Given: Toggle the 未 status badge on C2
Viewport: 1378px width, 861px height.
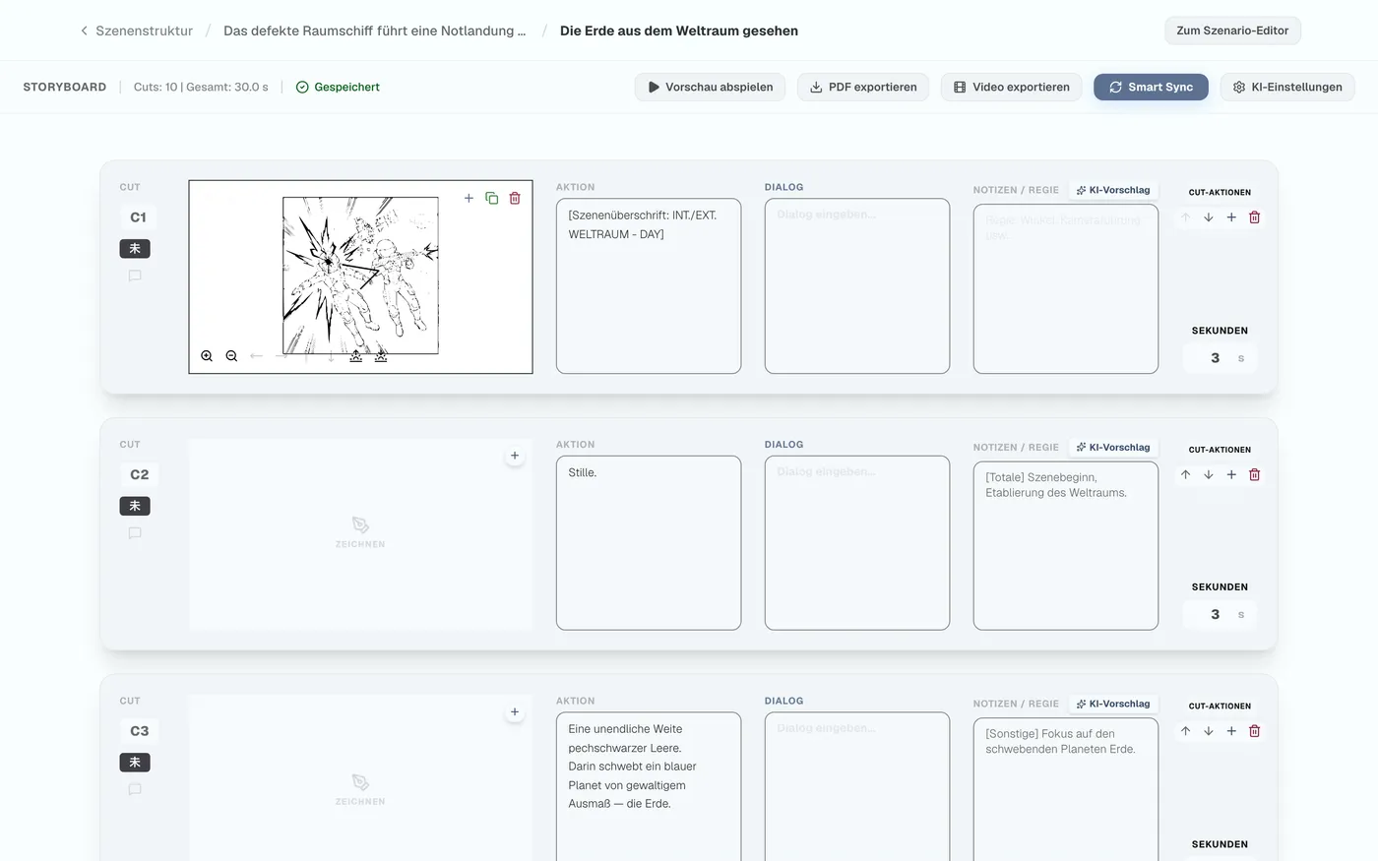Looking at the screenshot, I should (135, 506).
